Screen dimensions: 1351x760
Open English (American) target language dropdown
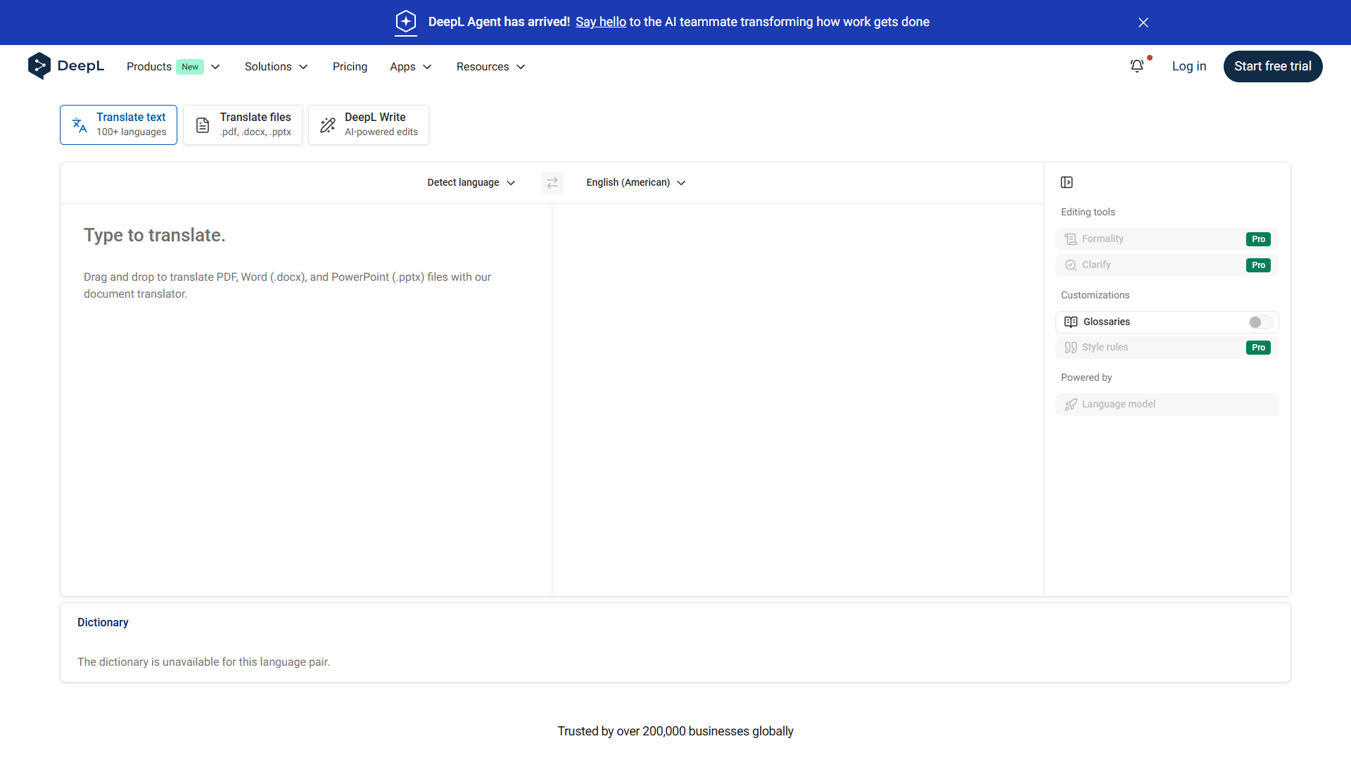(x=635, y=183)
